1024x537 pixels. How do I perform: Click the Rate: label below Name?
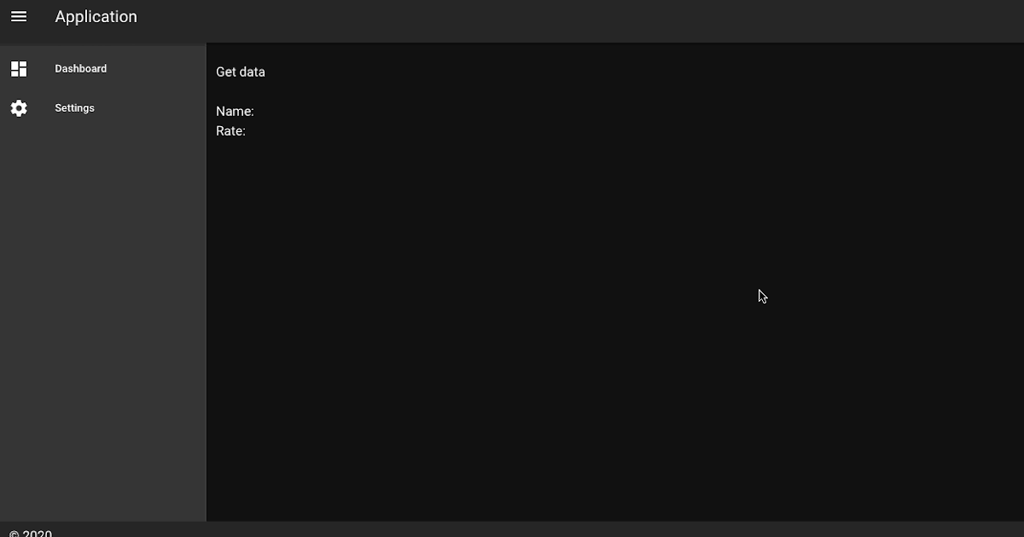click(230, 130)
